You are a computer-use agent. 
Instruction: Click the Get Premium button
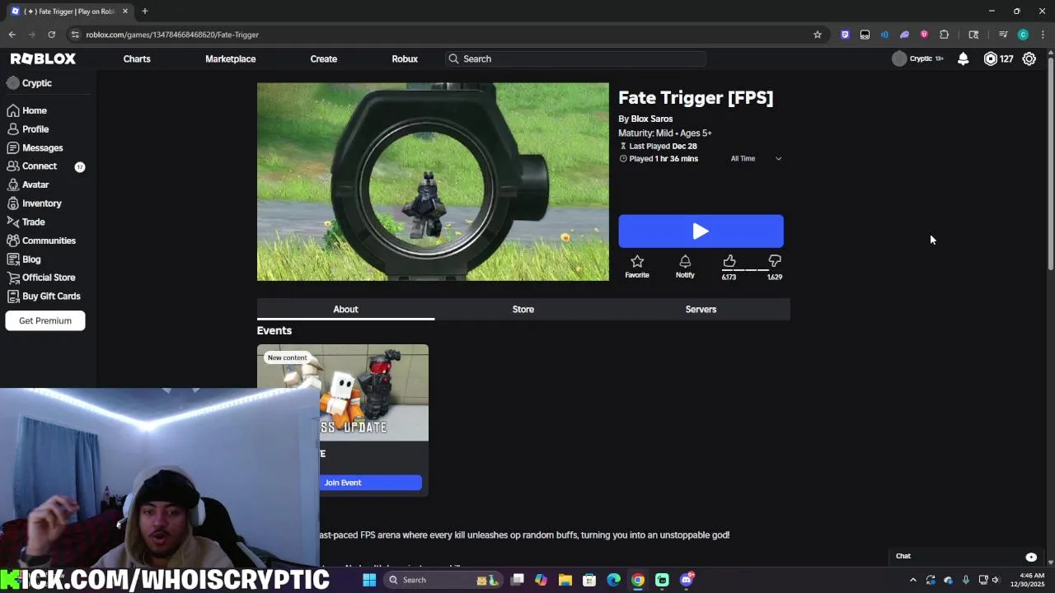[x=45, y=320]
